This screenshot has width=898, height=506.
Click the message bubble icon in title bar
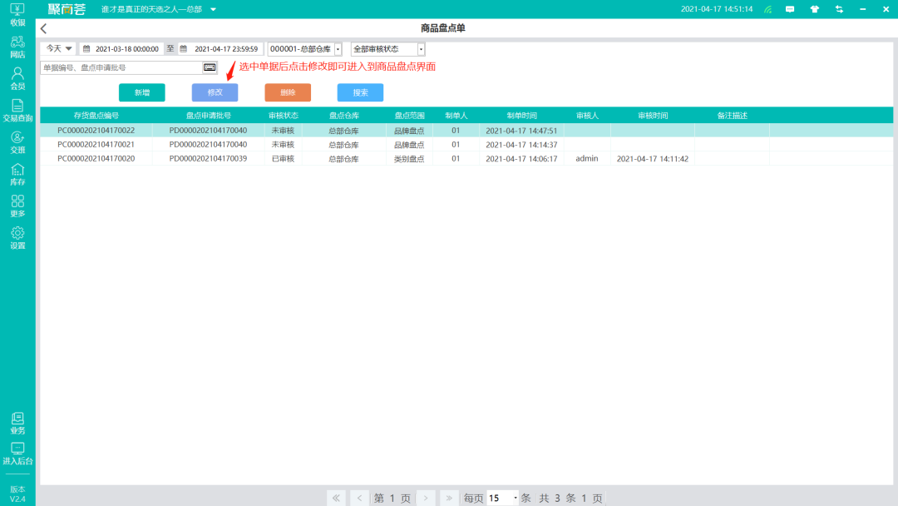coord(790,9)
